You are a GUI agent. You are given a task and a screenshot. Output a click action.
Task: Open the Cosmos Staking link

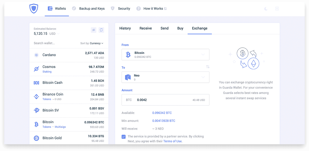click(47, 72)
